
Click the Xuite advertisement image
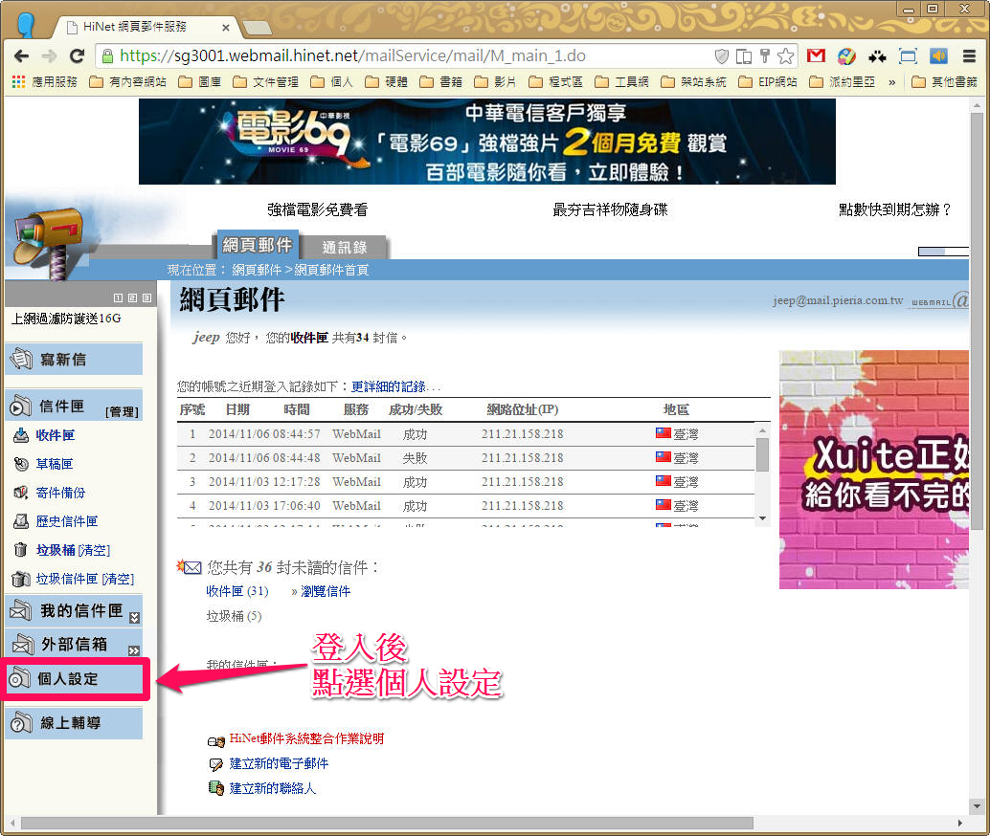(x=874, y=470)
